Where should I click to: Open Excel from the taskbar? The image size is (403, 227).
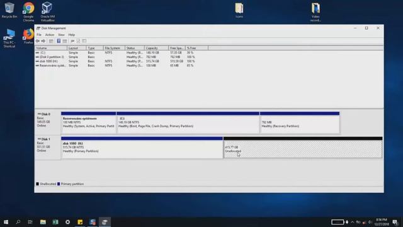click(x=55, y=222)
